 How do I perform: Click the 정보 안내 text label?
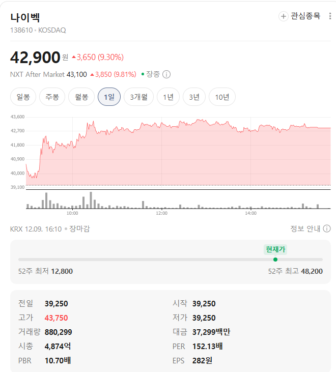click(x=305, y=228)
